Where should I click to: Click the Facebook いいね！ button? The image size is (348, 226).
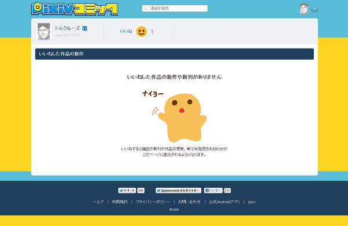[213, 191]
